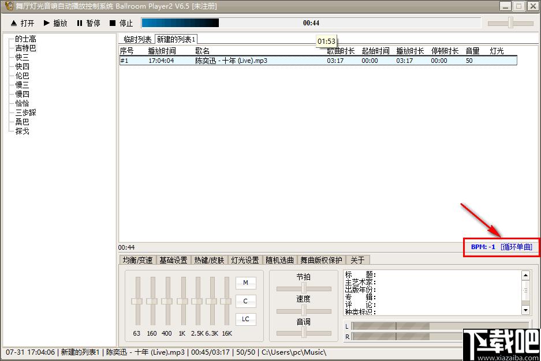Image resolution: width=541 pixels, height=361 pixels.
Task: Click the 播放时间 column header
Action: pos(162,51)
